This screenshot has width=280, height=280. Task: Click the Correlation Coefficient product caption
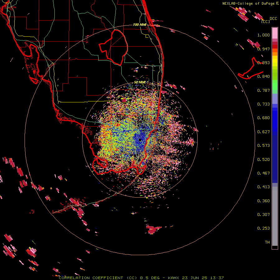[x=99, y=278]
